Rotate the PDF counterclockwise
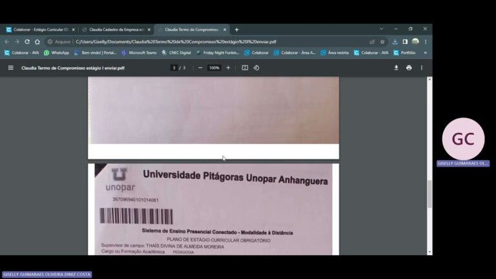 pos(256,68)
